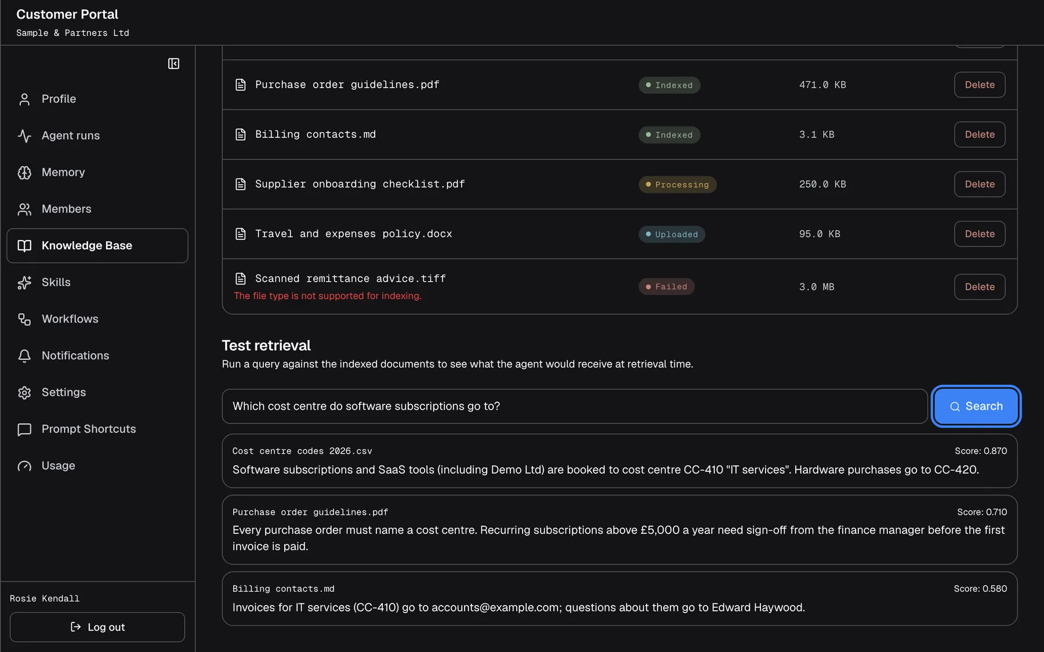Viewport: 1044px width, 652px height.
Task: Delete Purchase order guidelines.pdf
Action: pyautogui.click(x=980, y=85)
